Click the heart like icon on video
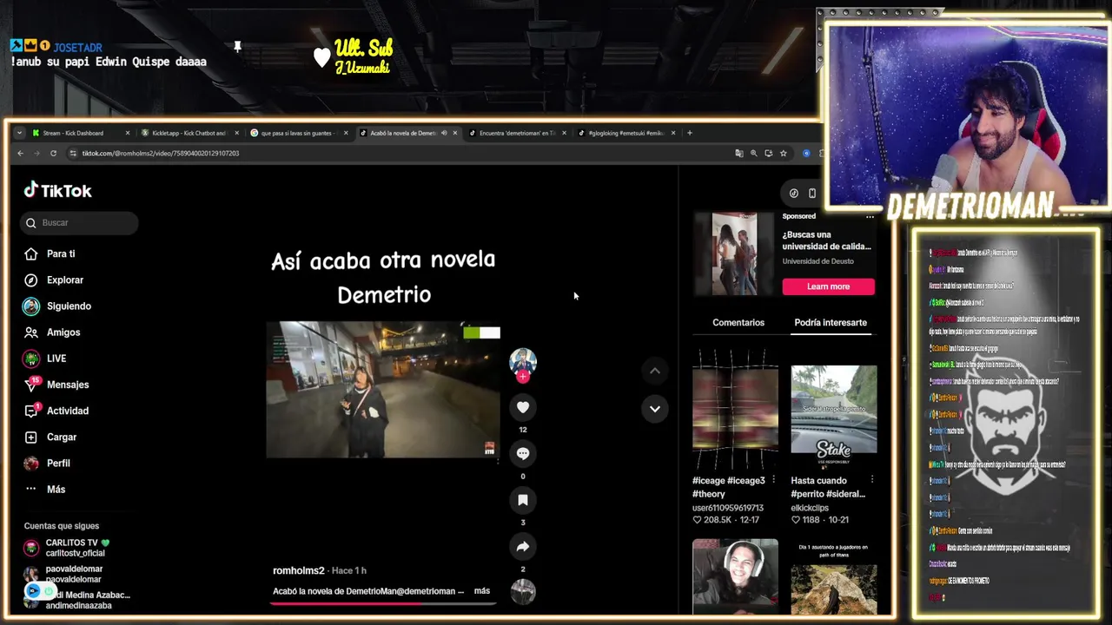Screen dimensions: 1112x625 pos(523,407)
